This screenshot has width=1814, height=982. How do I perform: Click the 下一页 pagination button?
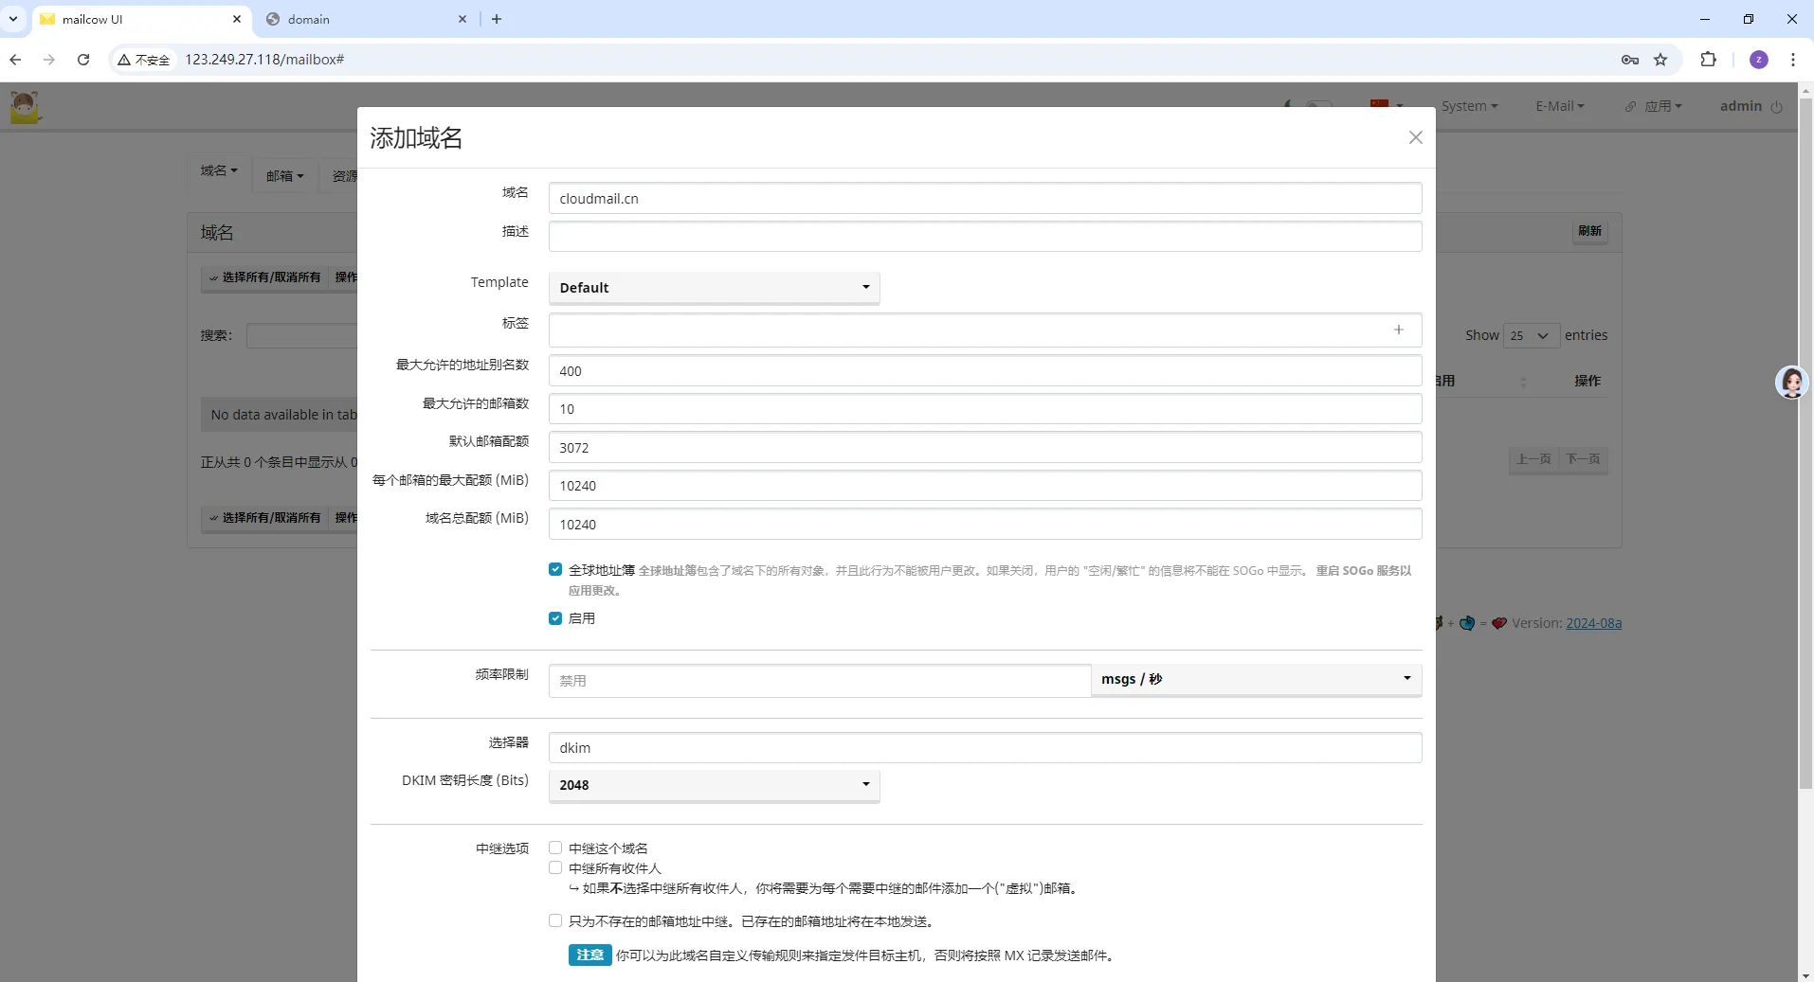(1583, 459)
